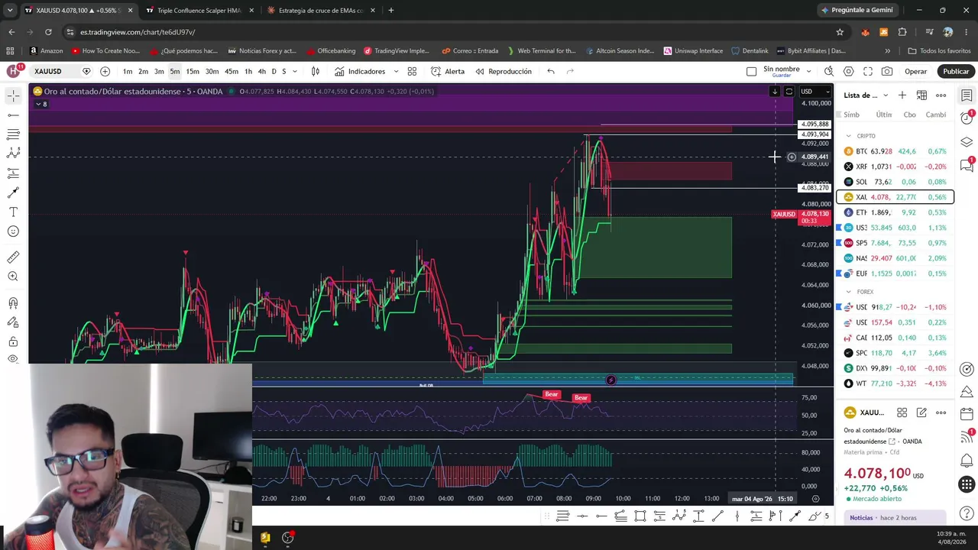The image size is (978, 550).
Task: Open watchlist three-dot options menu
Action: point(941,95)
